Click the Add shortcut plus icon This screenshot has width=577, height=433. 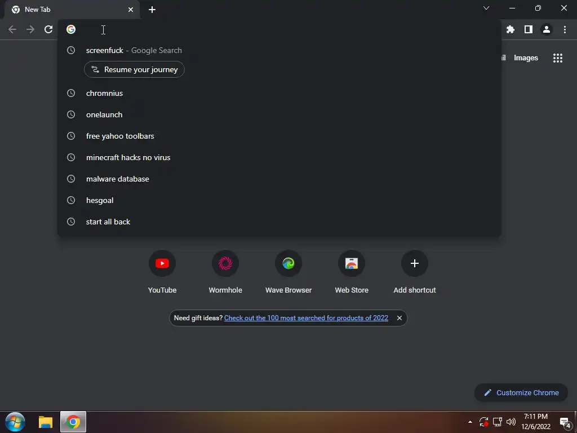(x=415, y=263)
